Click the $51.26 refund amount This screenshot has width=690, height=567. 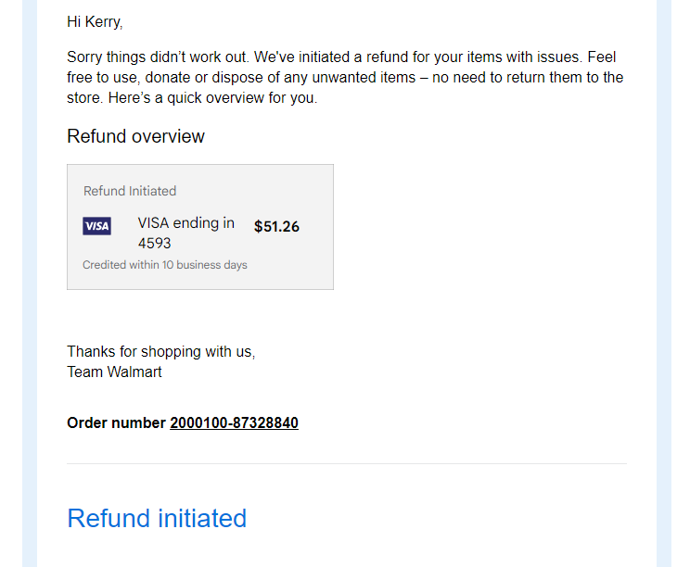(x=276, y=227)
